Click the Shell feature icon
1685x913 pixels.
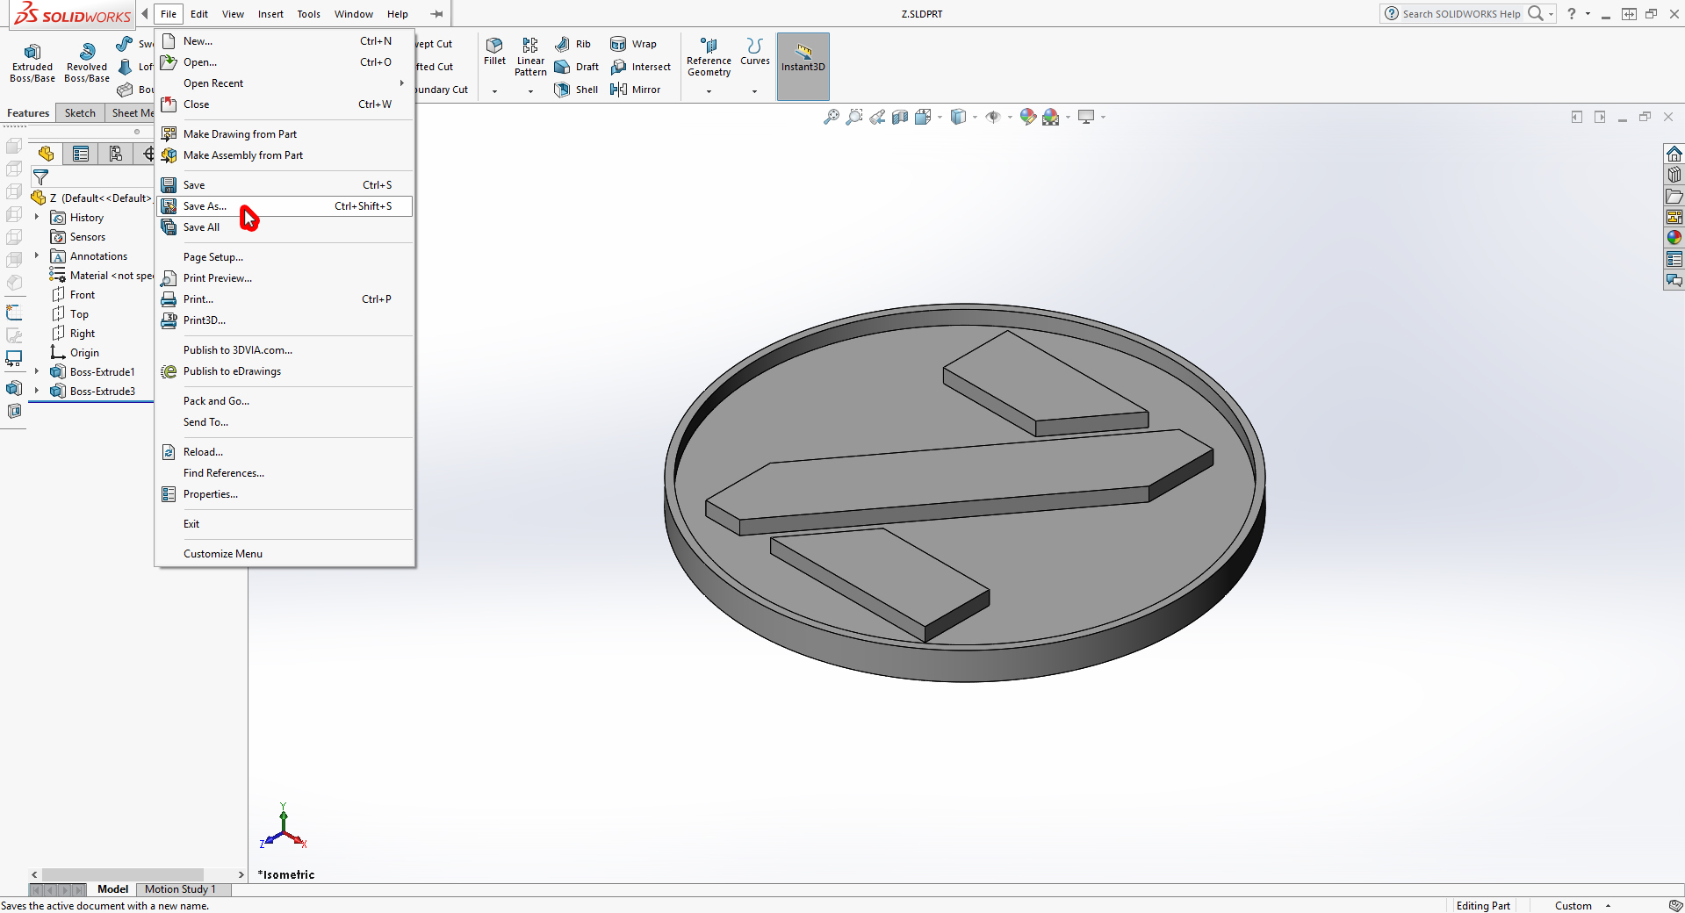tap(576, 90)
